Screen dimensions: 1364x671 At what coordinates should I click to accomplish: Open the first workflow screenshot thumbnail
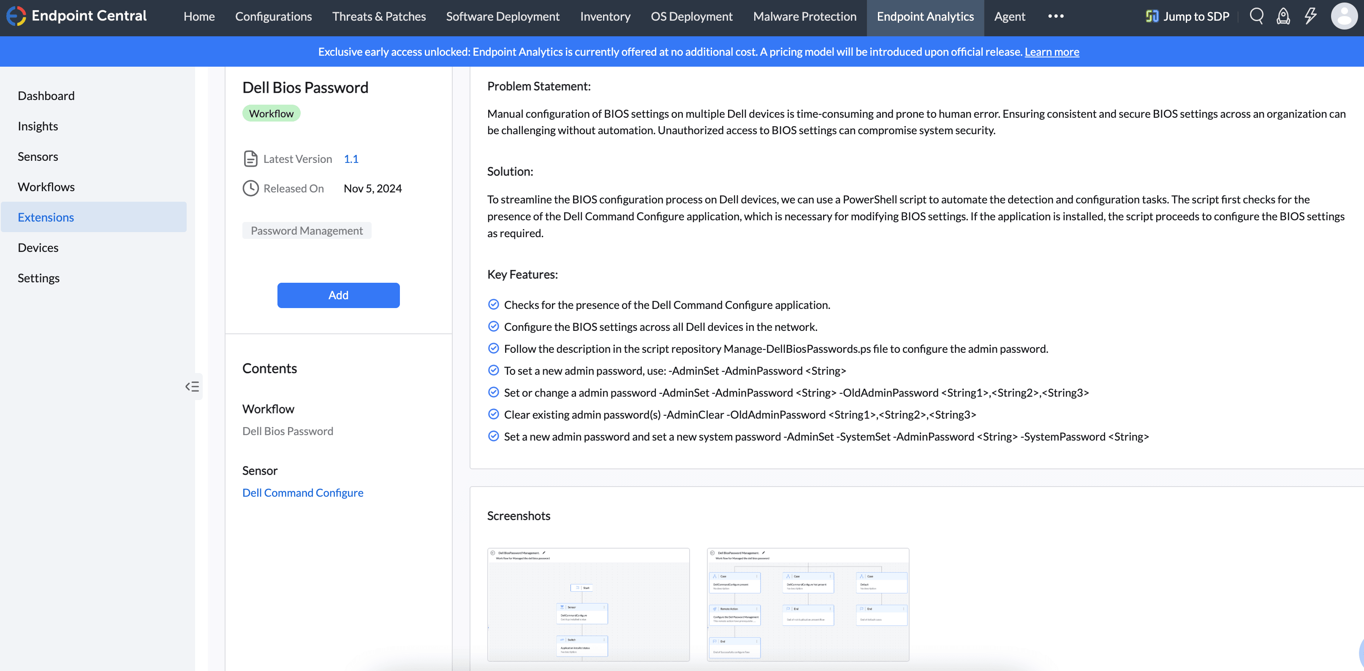(x=588, y=604)
